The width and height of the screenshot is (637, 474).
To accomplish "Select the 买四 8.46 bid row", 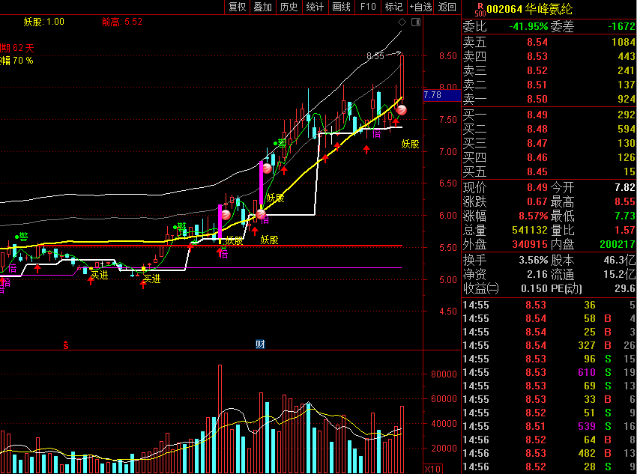I will 549,157.
